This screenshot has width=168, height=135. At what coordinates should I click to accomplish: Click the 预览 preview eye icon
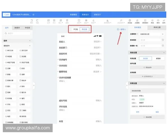click(152, 20)
